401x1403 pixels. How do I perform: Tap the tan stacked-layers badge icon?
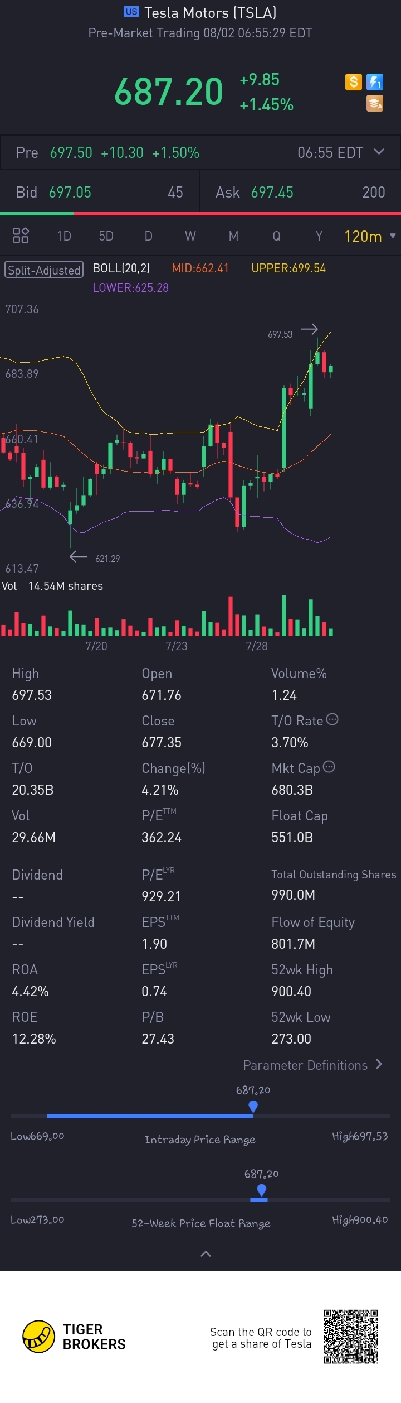click(x=375, y=103)
